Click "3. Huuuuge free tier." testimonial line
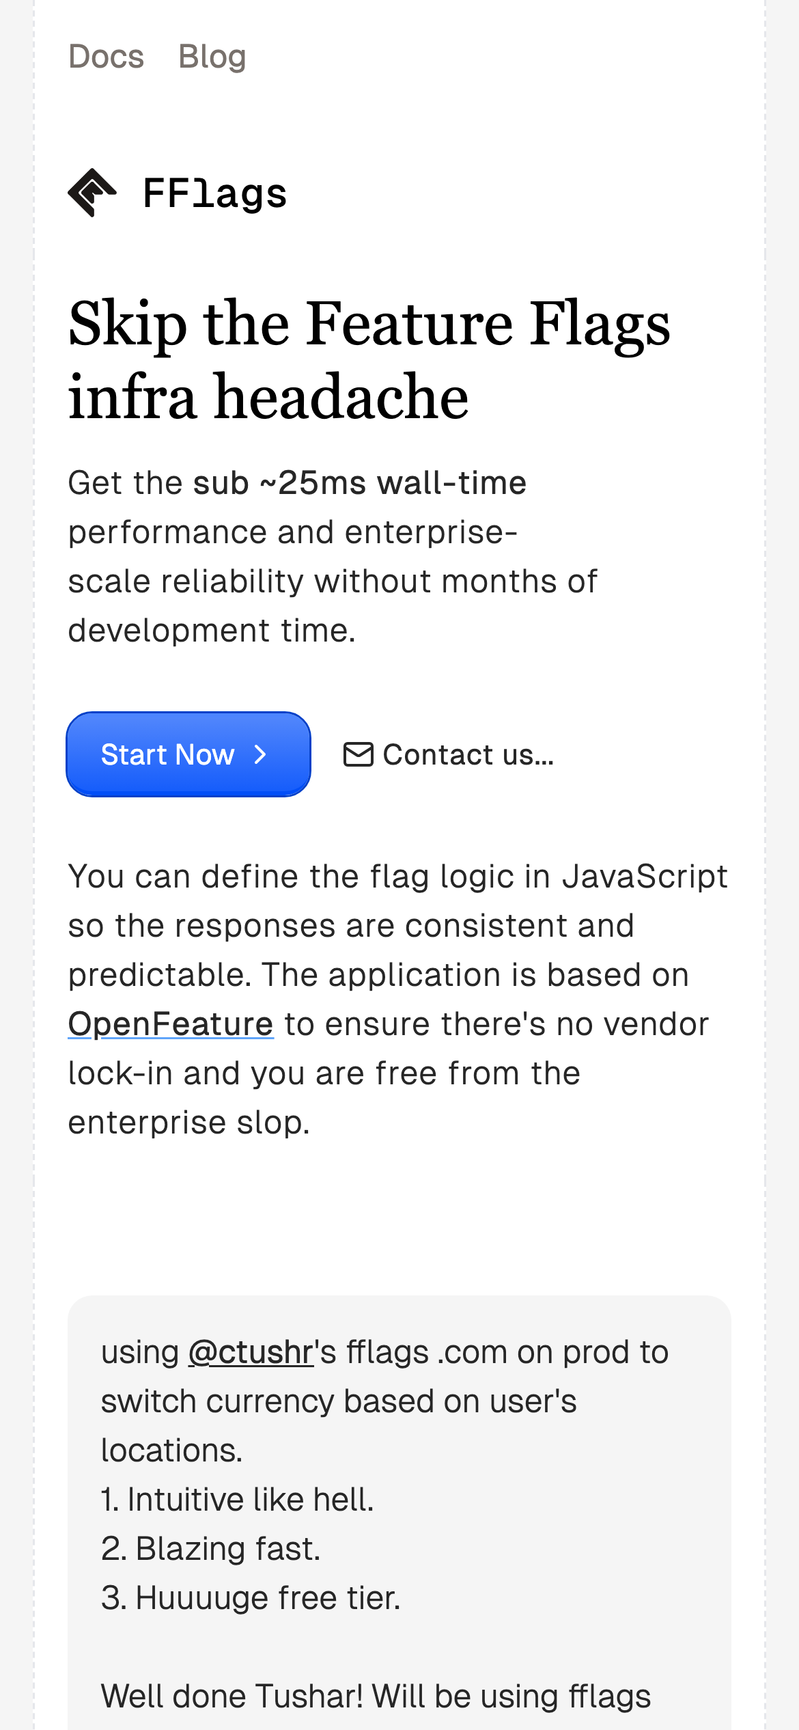Screen dimensions: 799x1730 click(251, 1598)
